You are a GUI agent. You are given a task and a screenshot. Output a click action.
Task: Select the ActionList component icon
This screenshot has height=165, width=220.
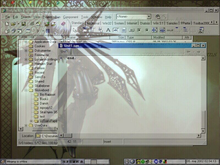click(201, 30)
